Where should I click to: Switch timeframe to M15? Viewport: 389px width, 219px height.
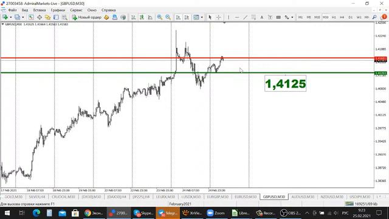317,17
